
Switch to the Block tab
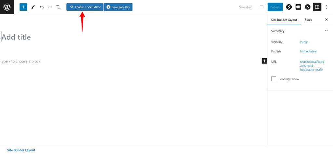pos(308,20)
